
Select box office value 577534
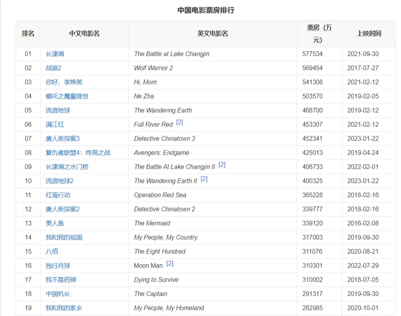coord(312,54)
